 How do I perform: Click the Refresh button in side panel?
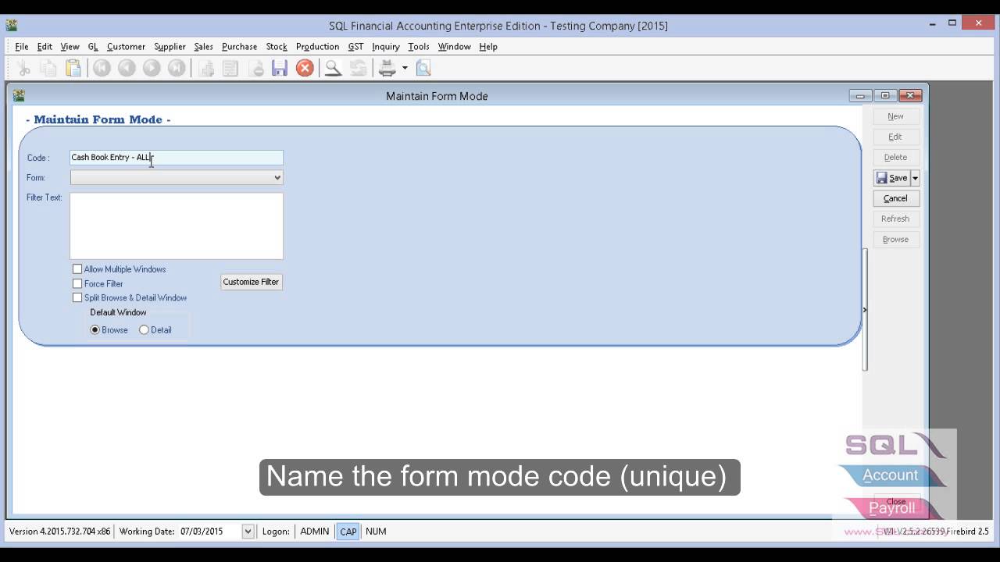pyautogui.click(x=895, y=219)
